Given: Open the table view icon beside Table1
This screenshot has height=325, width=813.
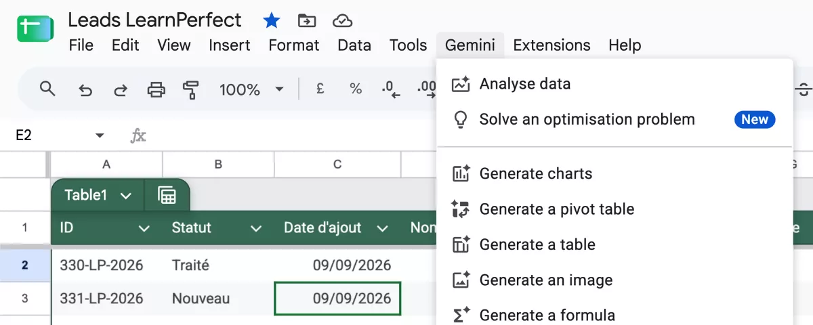Looking at the screenshot, I should [x=167, y=195].
